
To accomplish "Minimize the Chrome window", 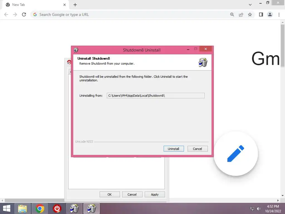I will 261,3.
